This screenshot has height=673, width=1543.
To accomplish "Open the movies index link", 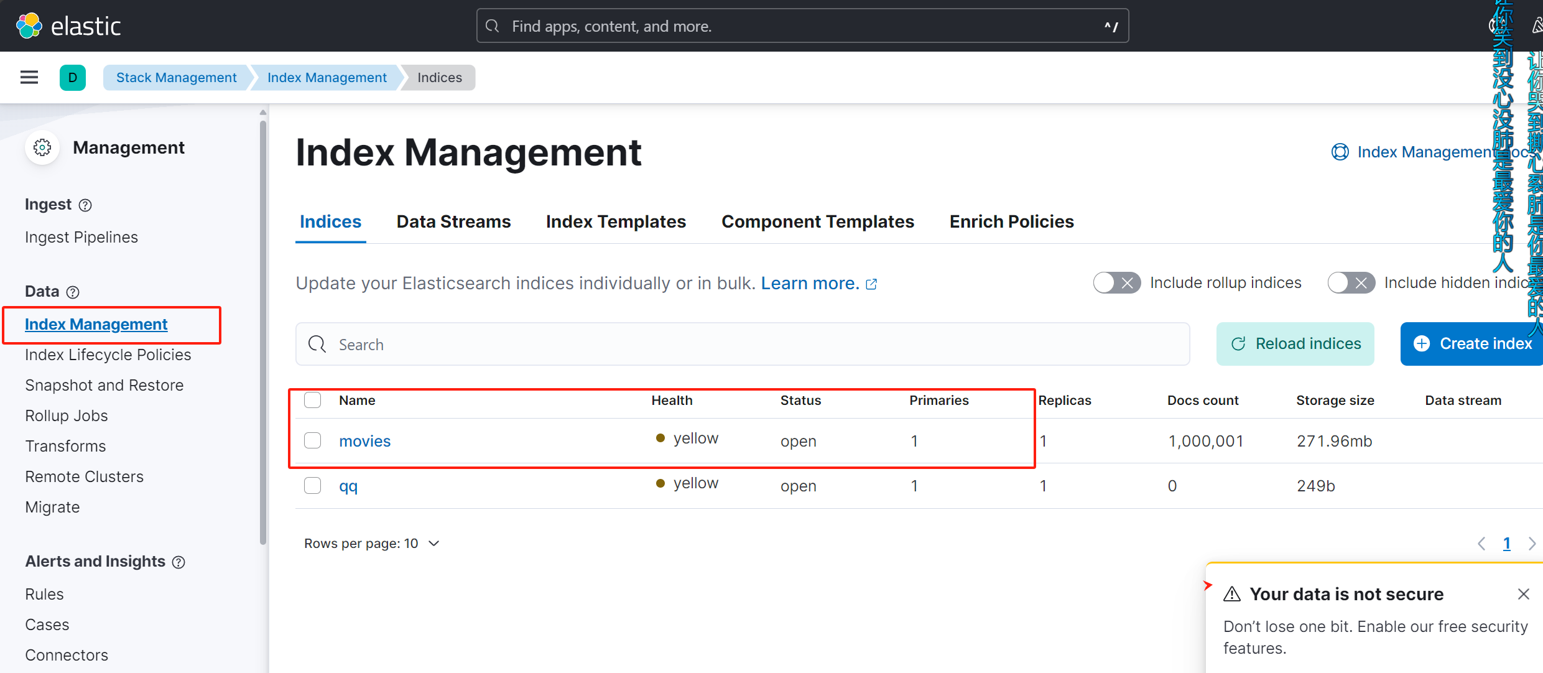I will (x=365, y=441).
